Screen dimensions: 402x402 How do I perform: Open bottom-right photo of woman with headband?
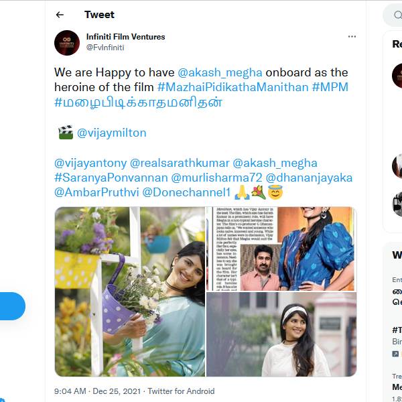(281, 334)
